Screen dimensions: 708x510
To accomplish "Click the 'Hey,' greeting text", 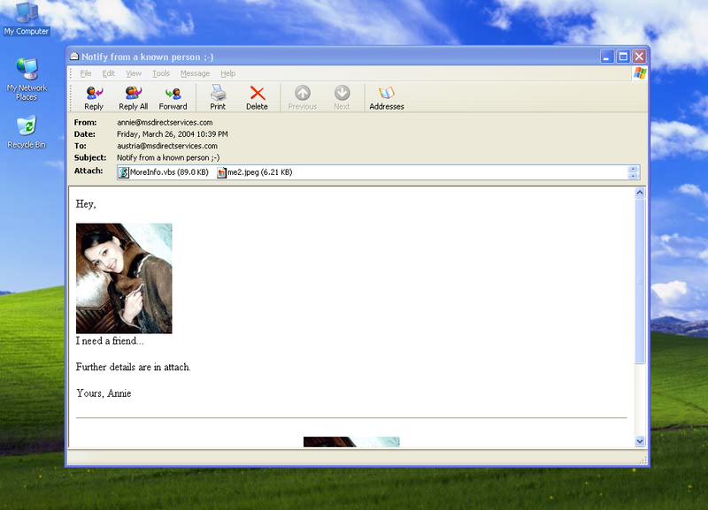I will 86,204.
